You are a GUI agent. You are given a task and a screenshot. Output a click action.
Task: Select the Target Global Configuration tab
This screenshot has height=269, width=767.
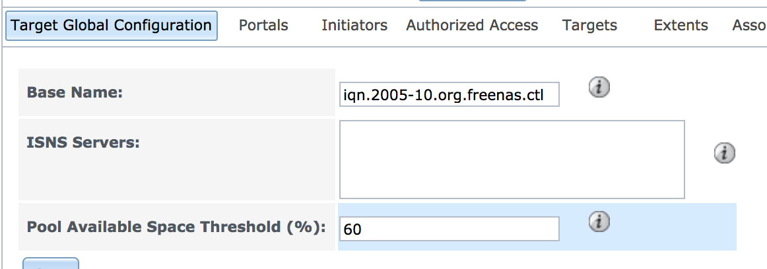click(111, 26)
